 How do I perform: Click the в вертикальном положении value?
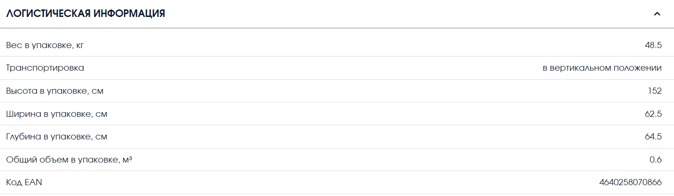point(602,68)
